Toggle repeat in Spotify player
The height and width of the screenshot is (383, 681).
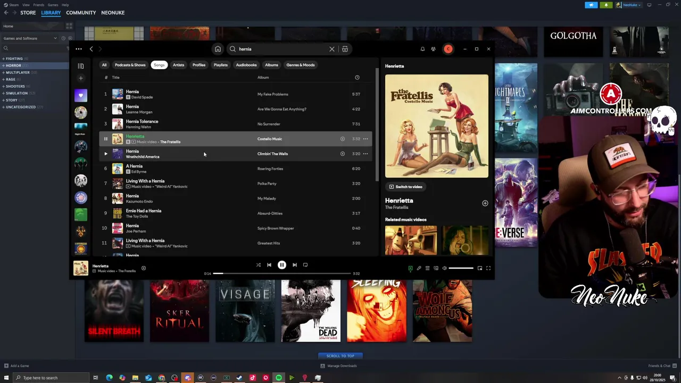(305, 265)
